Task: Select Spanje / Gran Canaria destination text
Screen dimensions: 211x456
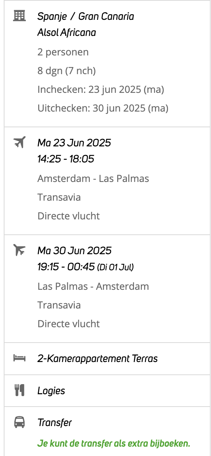Action: point(86,16)
